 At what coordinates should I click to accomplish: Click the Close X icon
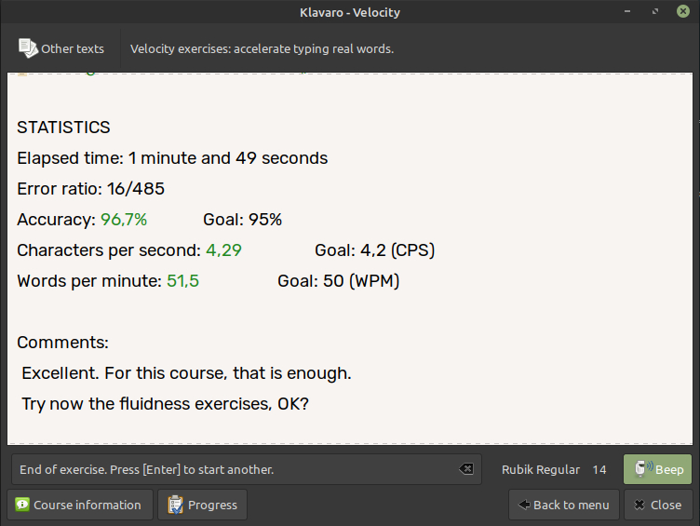(x=639, y=505)
